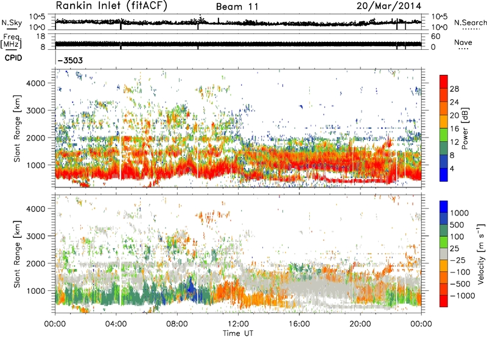Image resolution: width=487 pixels, height=337 pixels.
Task: Click the red bottom segment of the velocity colorbar
Action: point(444,301)
